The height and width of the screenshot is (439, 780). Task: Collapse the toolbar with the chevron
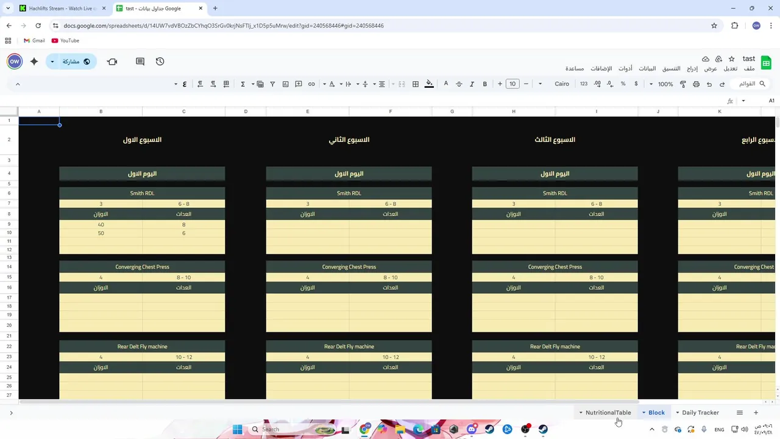[x=18, y=84]
